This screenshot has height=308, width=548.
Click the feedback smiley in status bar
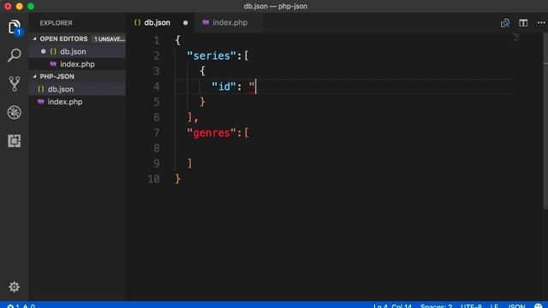[x=539, y=305]
